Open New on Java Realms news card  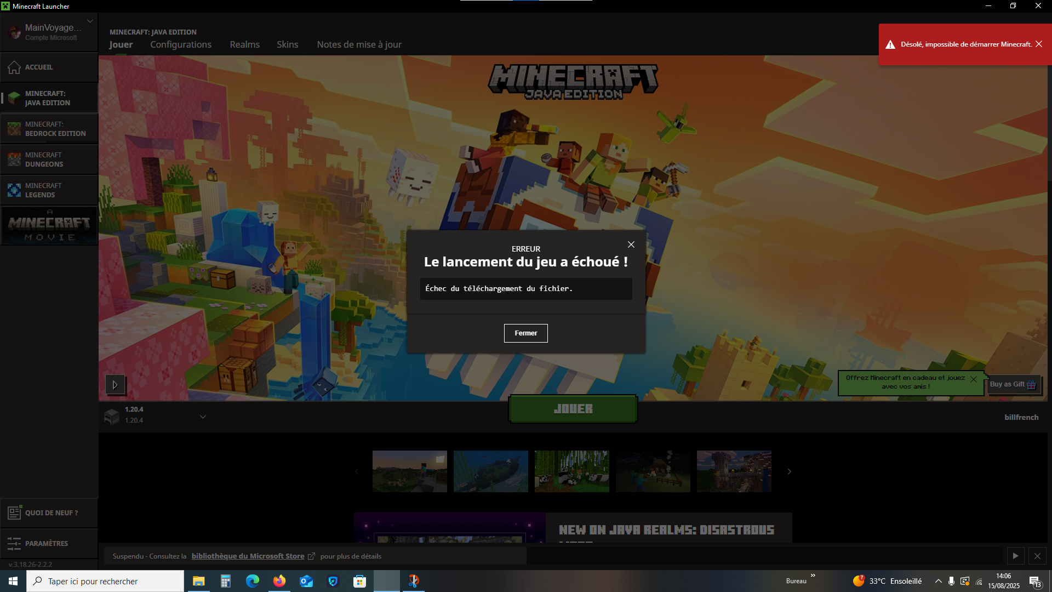[x=573, y=528]
